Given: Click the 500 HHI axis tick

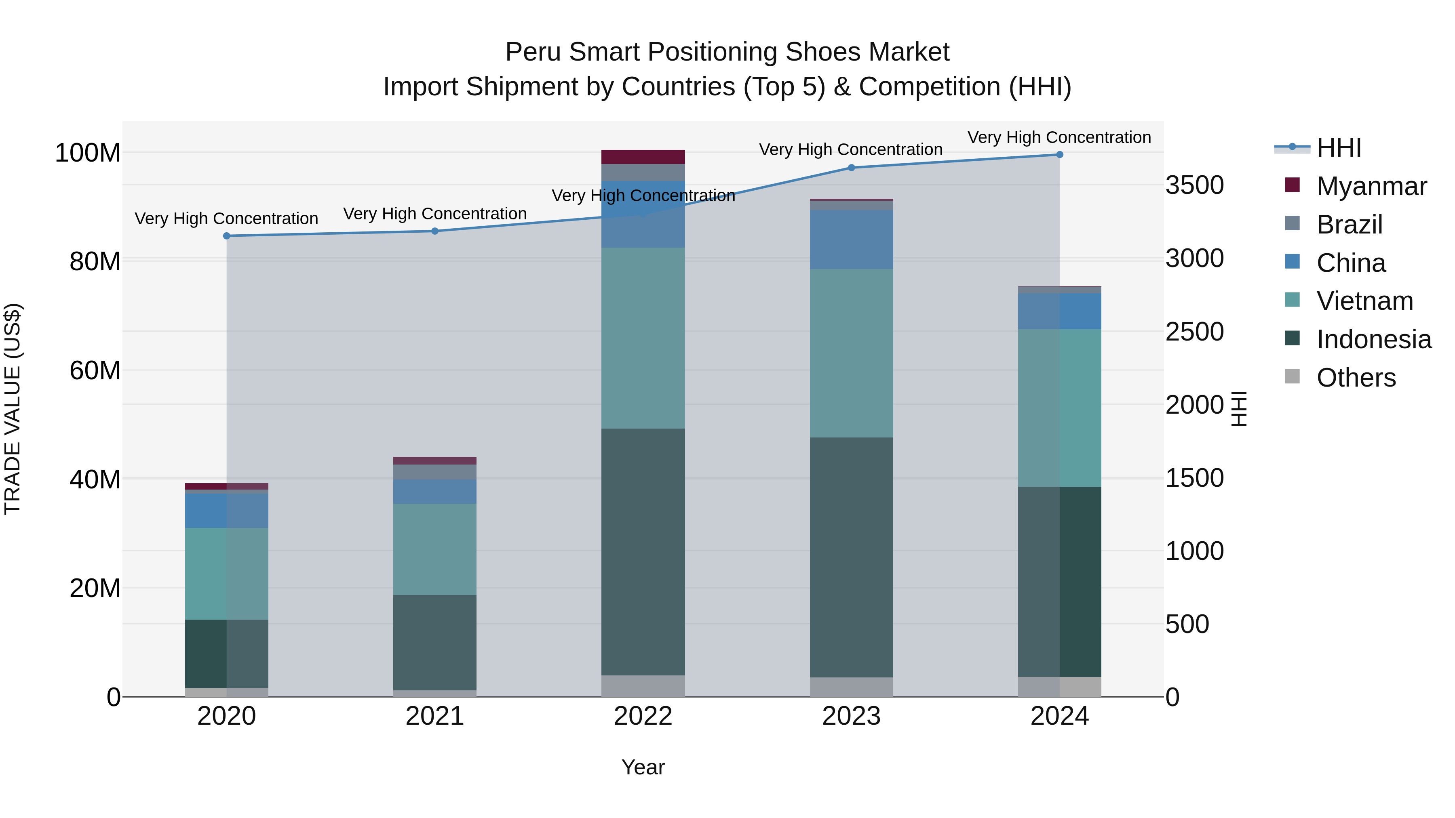Looking at the screenshot, I should [1188, 625].
